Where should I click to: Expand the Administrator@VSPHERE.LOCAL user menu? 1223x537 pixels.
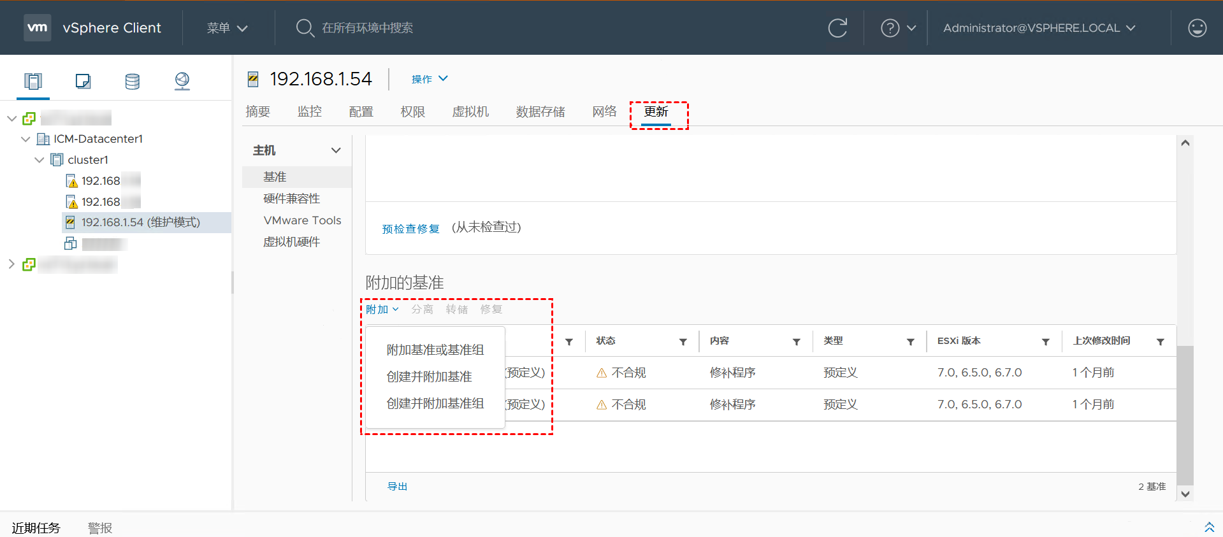coord(1039,28)
